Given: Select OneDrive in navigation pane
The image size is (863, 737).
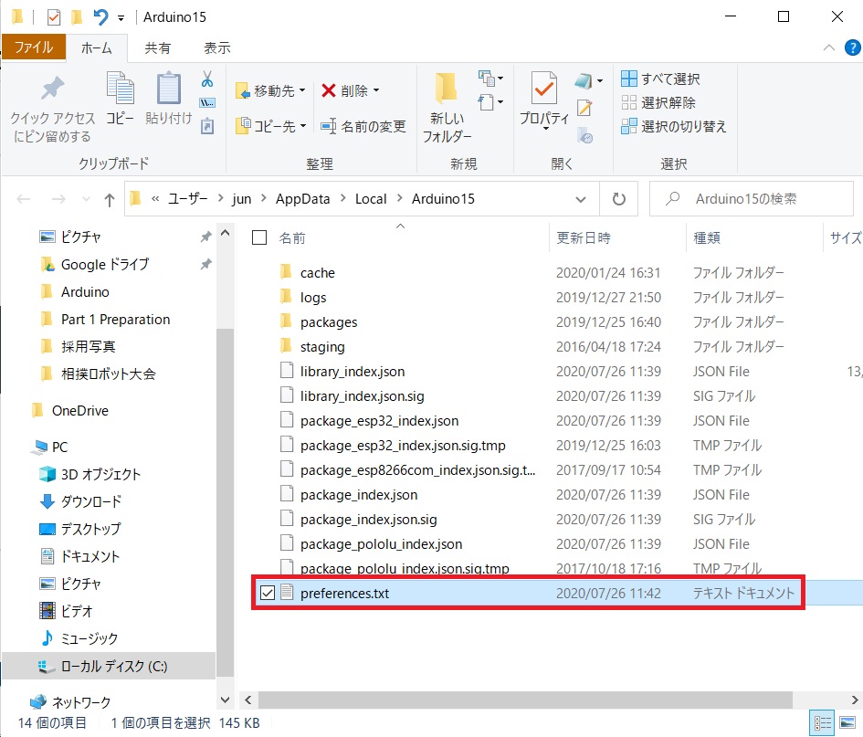Looking at the screenshot, I should pyautogui.click(x=79, y=411).
